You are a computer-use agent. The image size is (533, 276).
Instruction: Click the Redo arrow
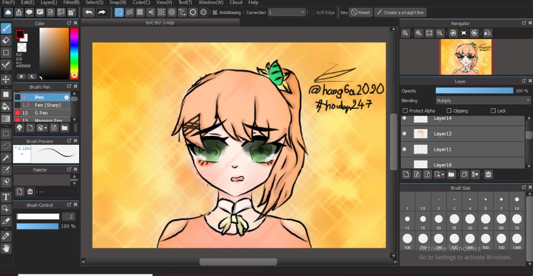coord(101,12)
